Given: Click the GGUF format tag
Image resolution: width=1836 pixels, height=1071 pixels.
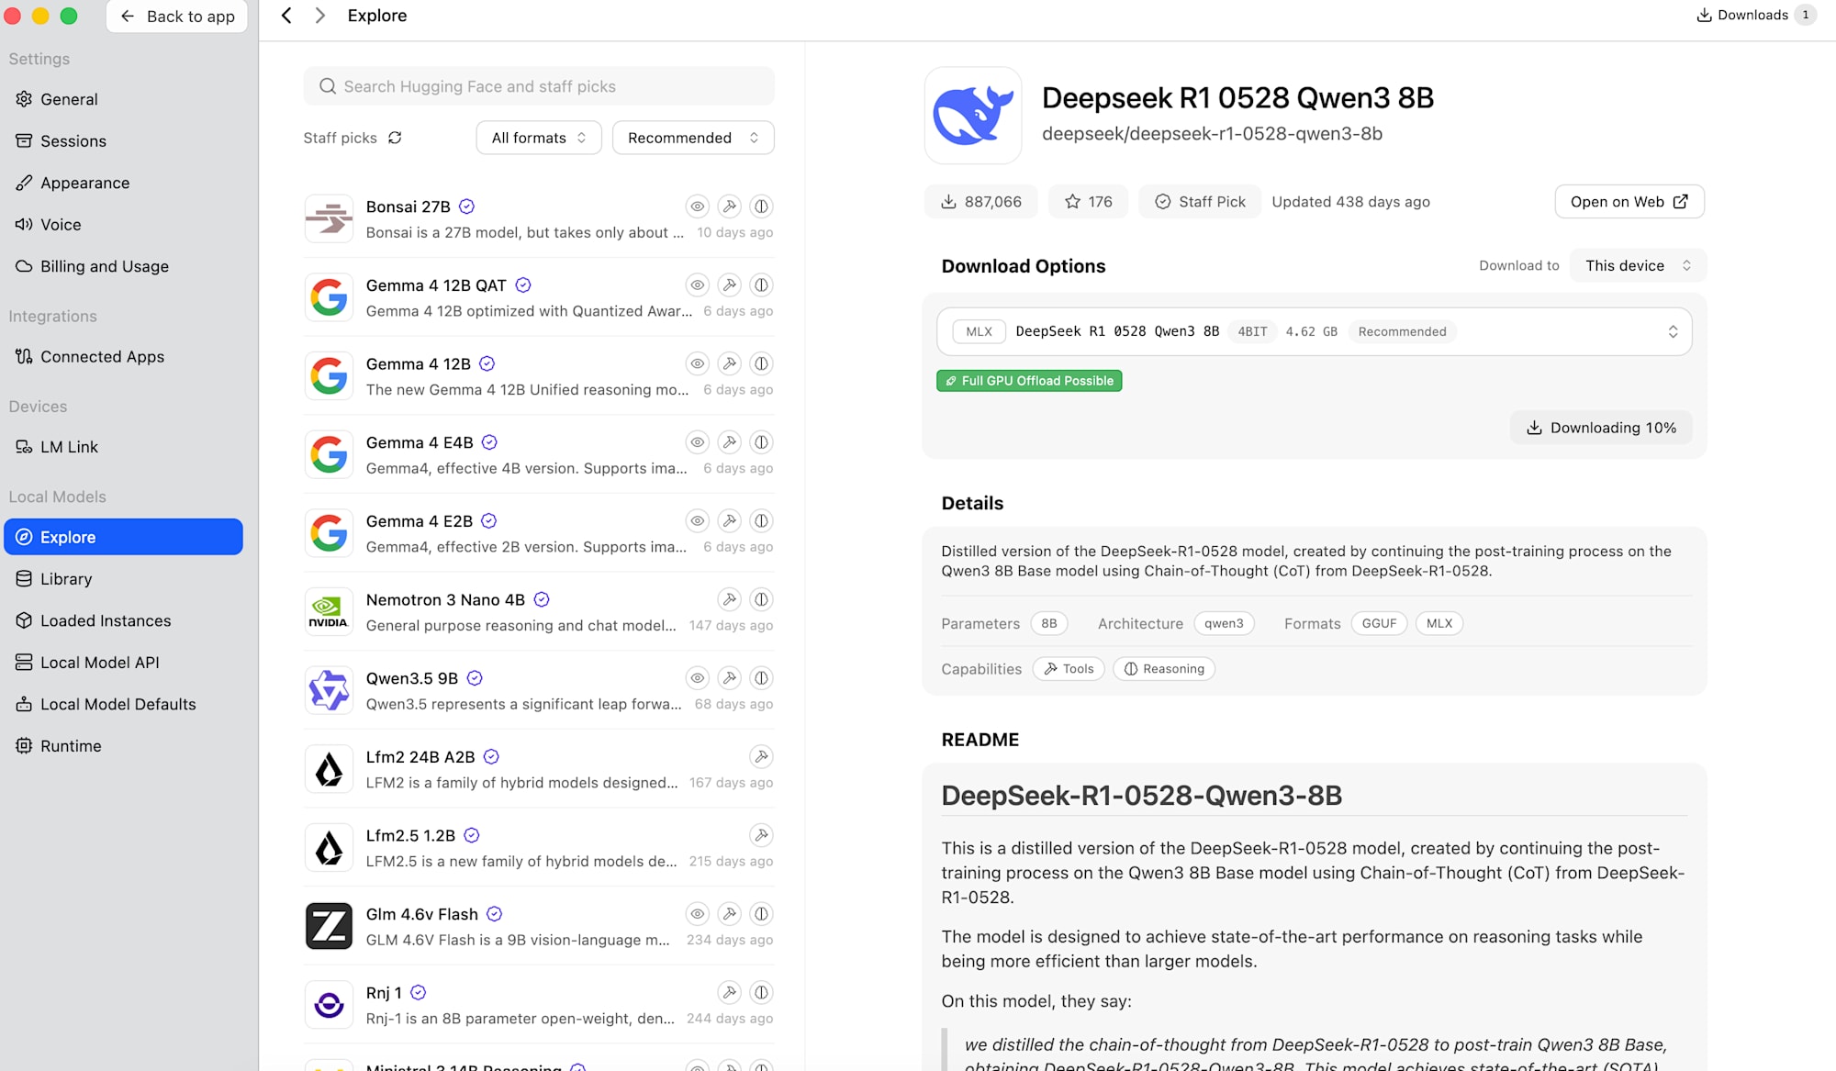Looking at the screenshot, I should [1379, 623].
